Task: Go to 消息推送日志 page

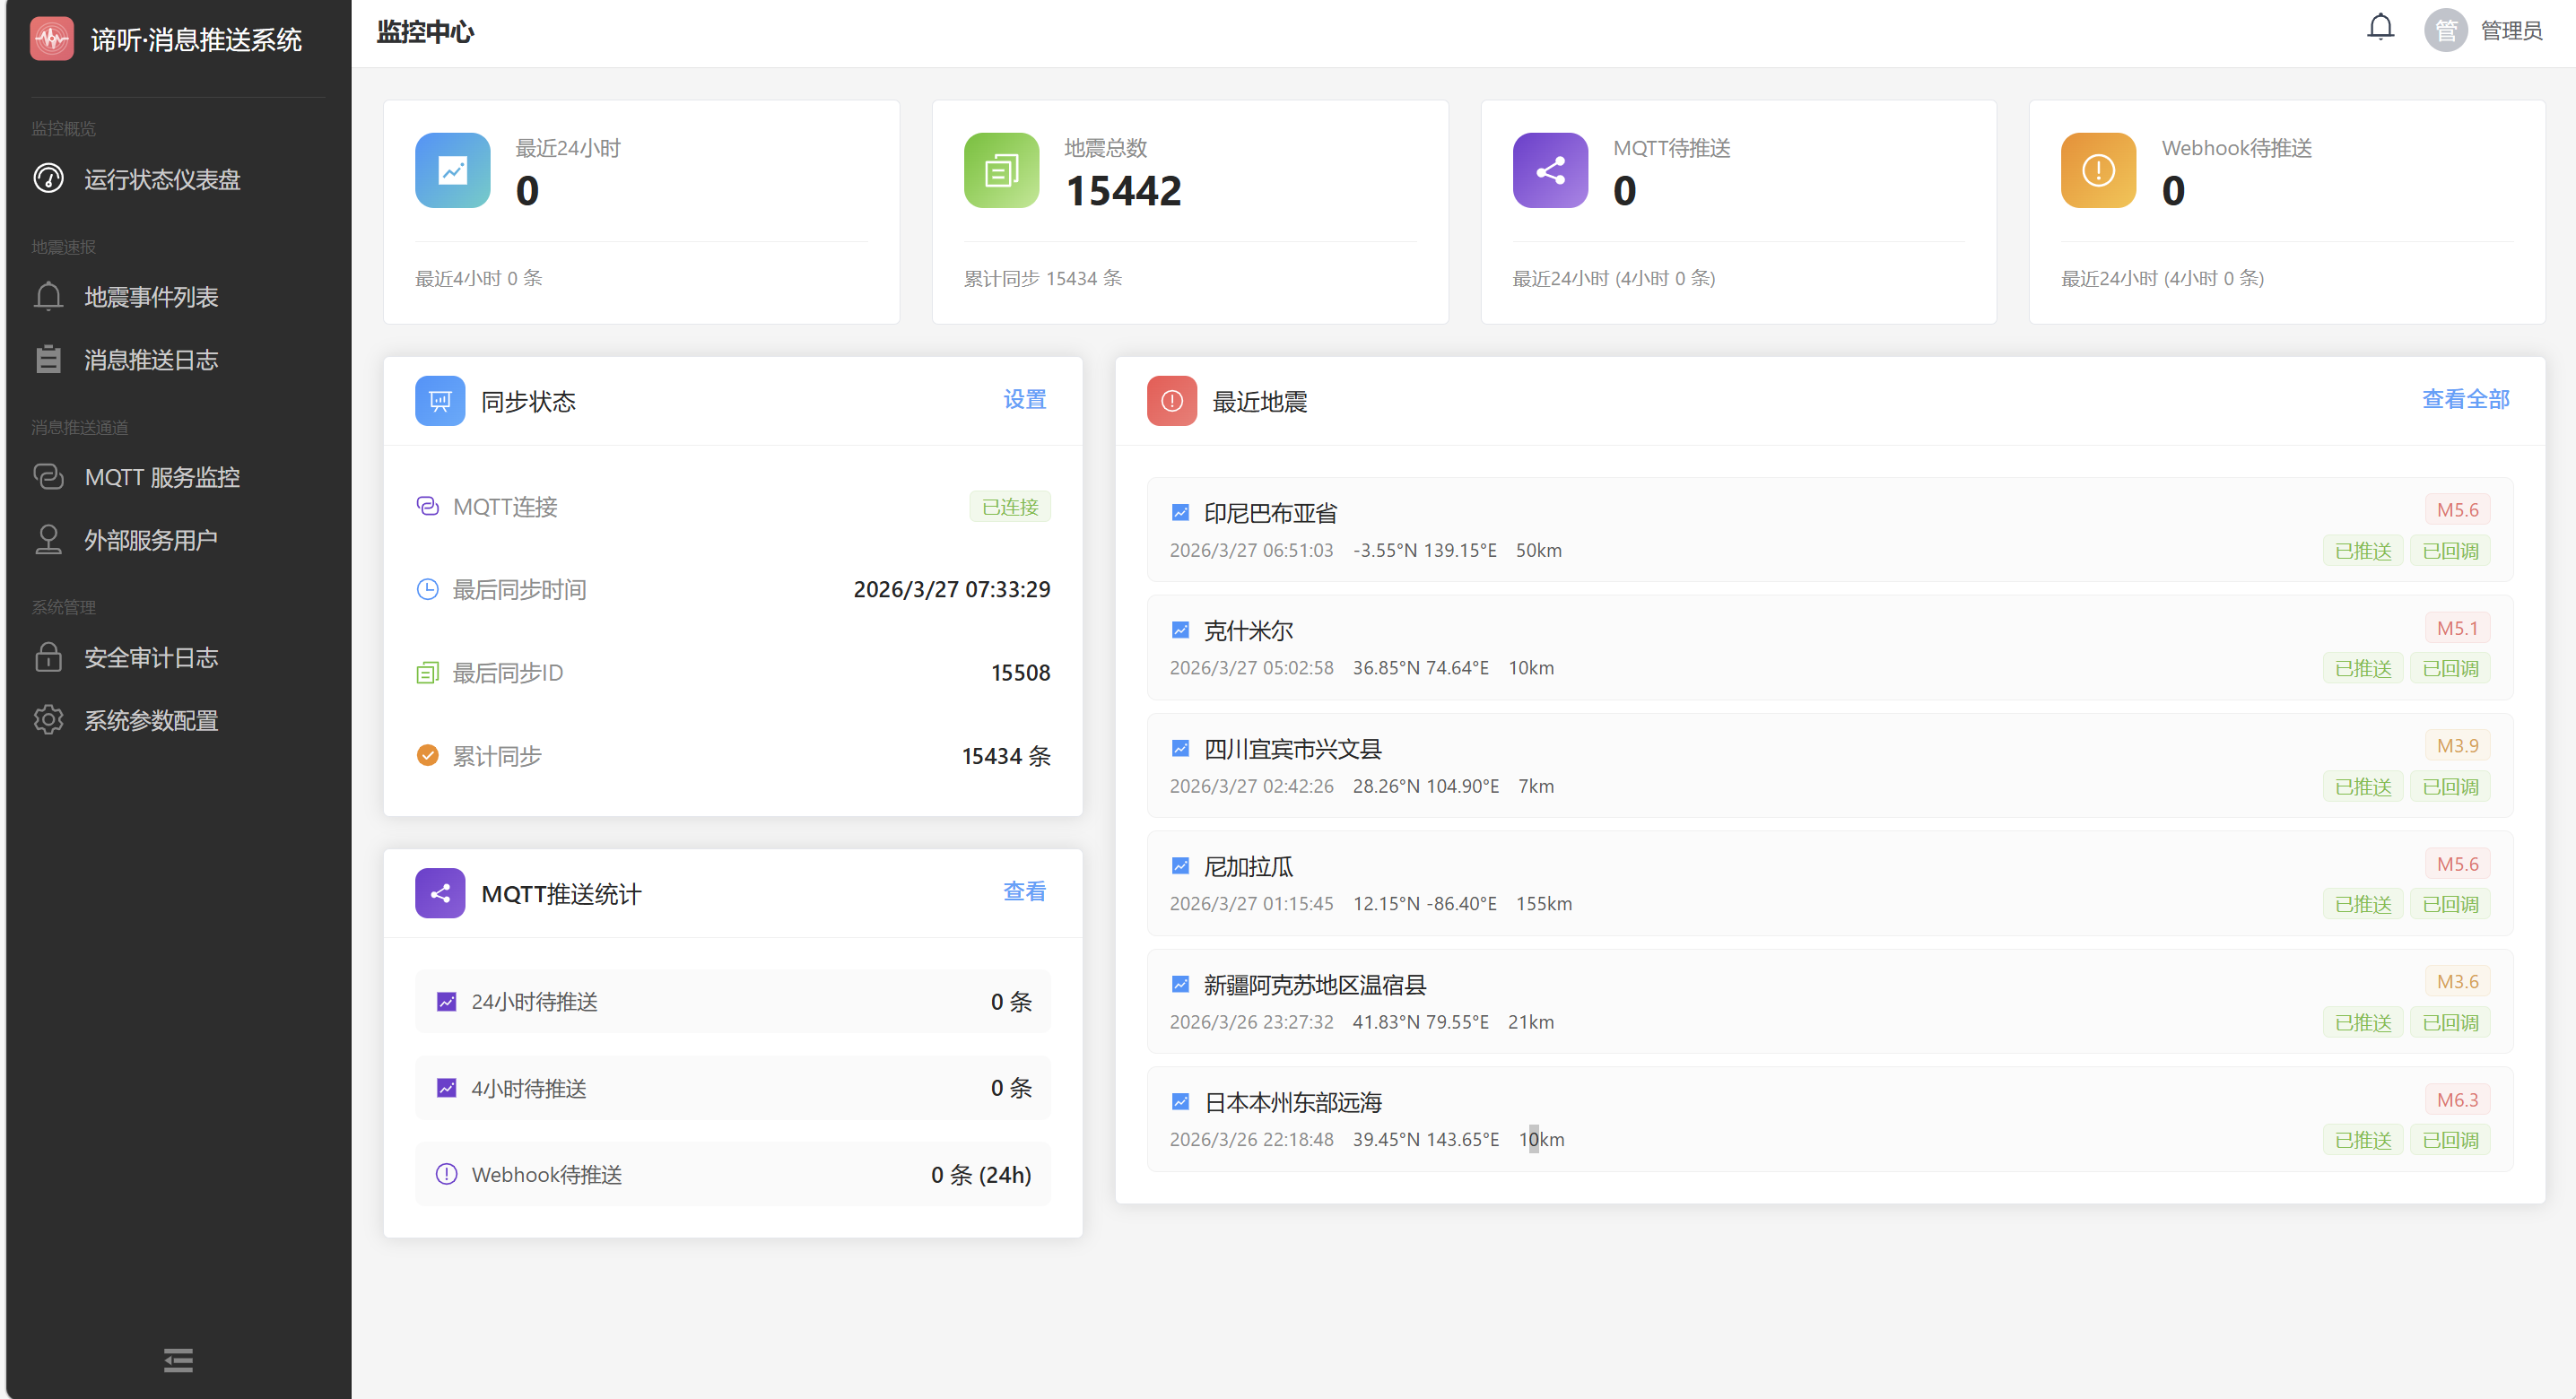Action: 151,360
